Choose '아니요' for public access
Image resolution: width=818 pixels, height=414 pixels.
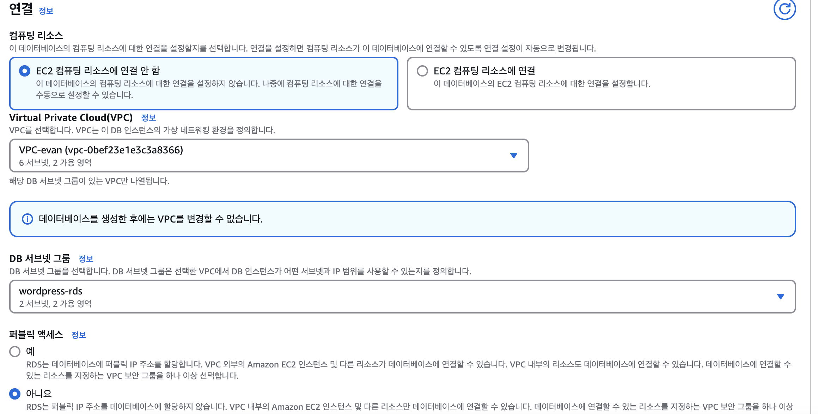point(15,394)
